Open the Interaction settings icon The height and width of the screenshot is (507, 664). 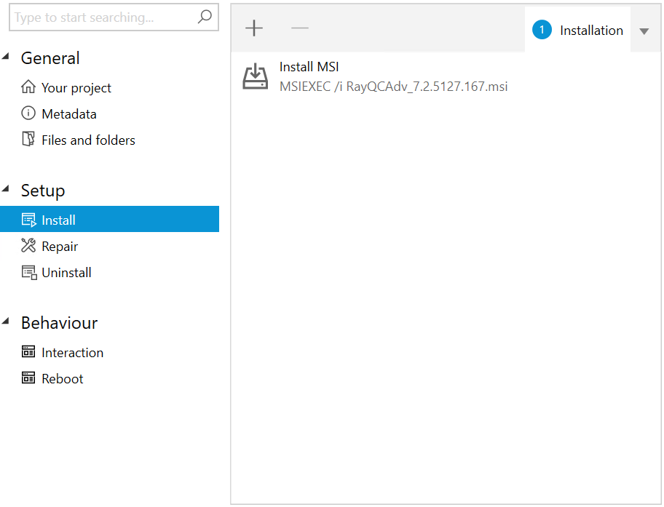(x=28, y=352)
